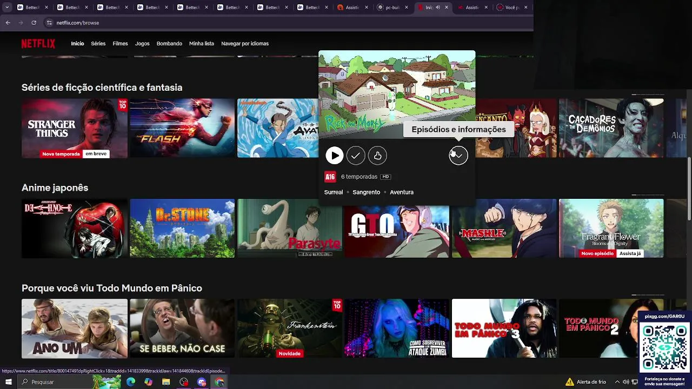Screen dimensions: 692x389
Task: Open the Death Note thumbnail
Action: (x=75, y=228)
